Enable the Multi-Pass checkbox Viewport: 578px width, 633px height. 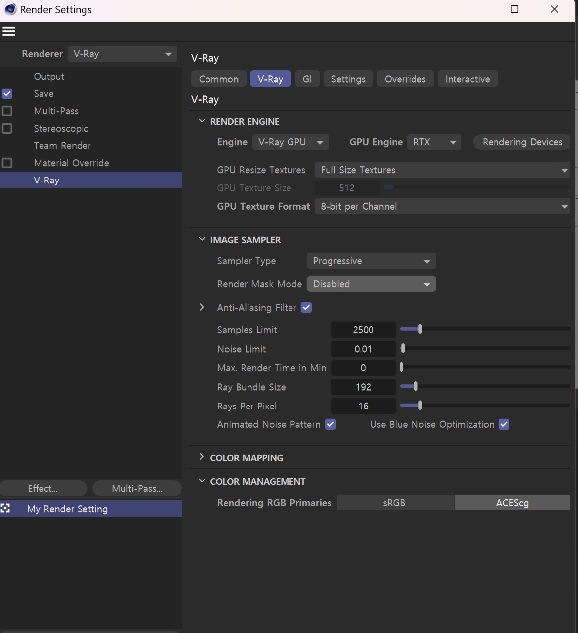coord(7,111)
